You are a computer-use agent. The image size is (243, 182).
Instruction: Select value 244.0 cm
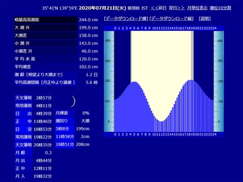89,20
